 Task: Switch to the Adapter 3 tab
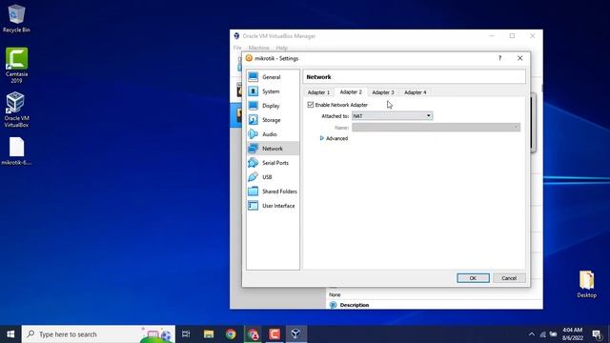tap(383, 92)
